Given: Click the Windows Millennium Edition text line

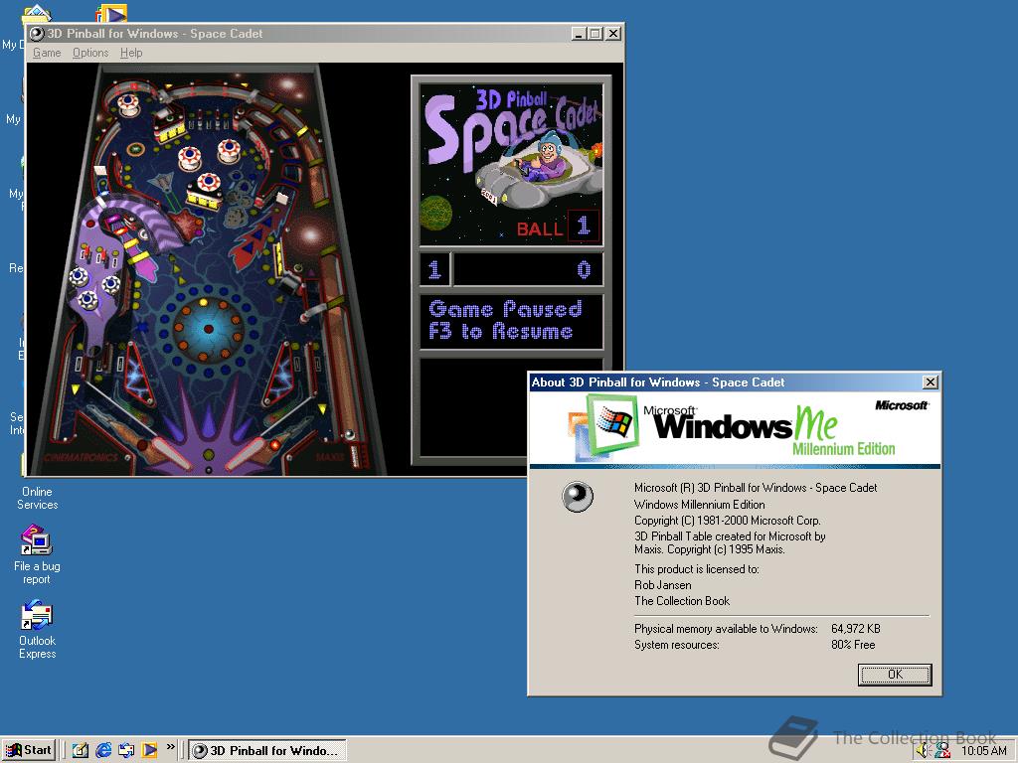Looking at the screenshot, I should pos(699,505).
